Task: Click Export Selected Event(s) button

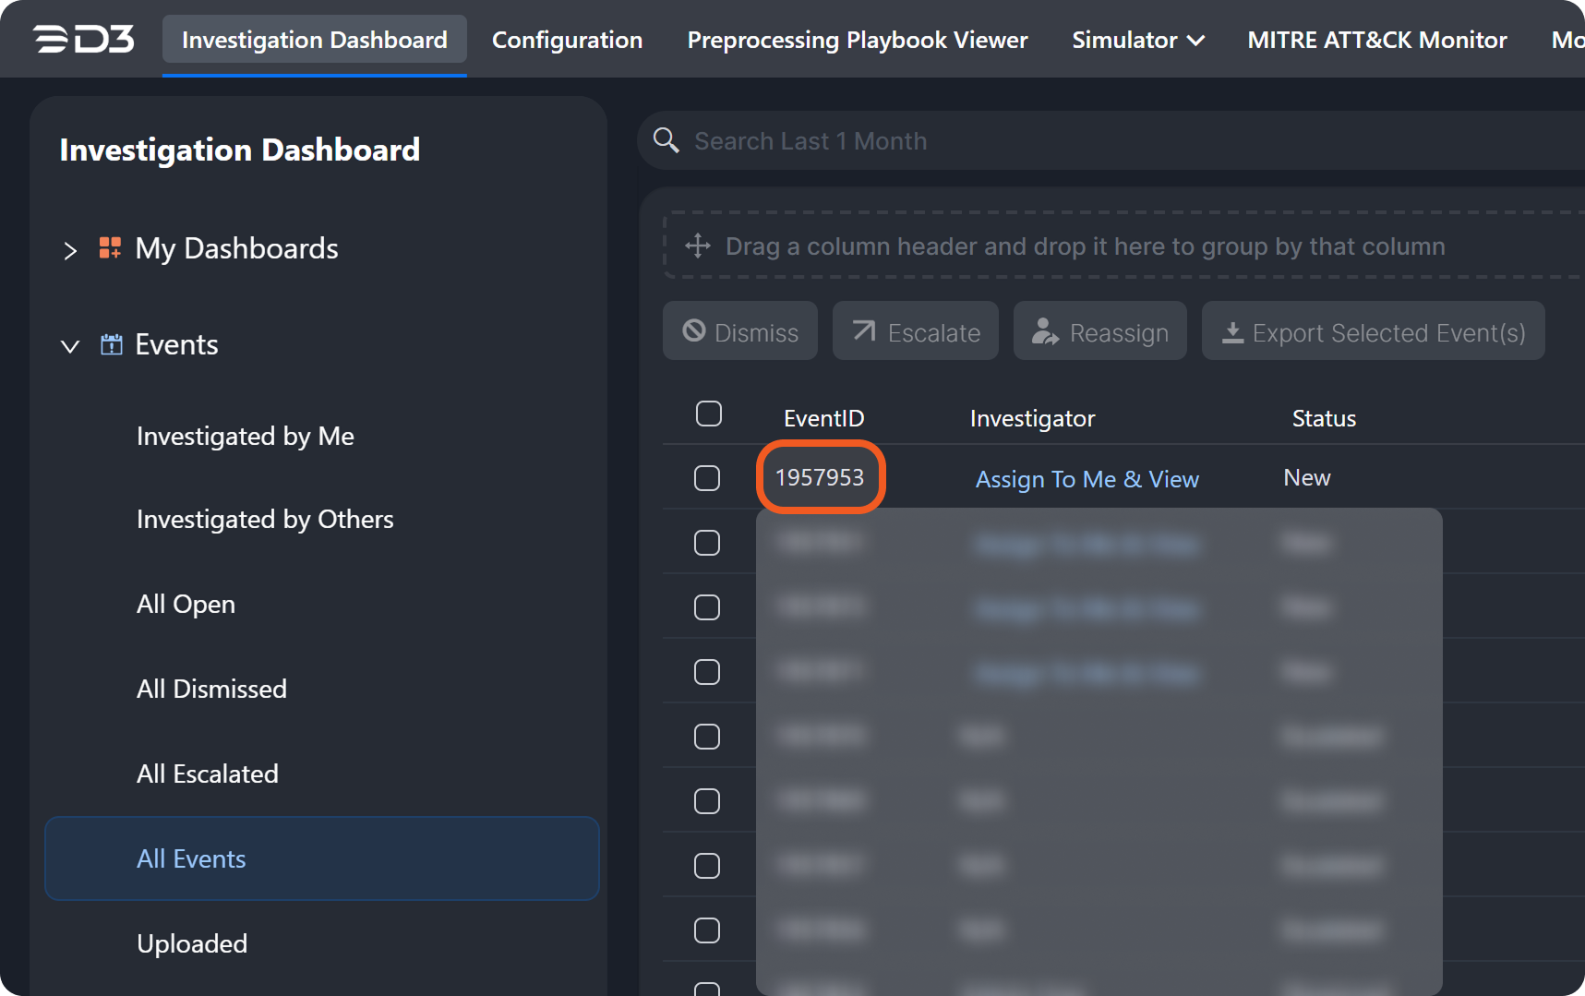Action: 1373,331
